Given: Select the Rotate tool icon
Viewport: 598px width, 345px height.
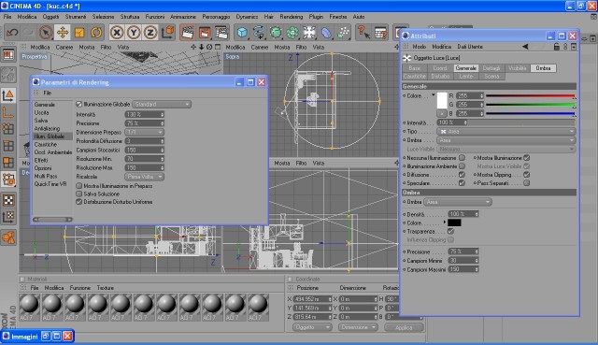Looking at the screenshot, I should [x=96, y=33].
